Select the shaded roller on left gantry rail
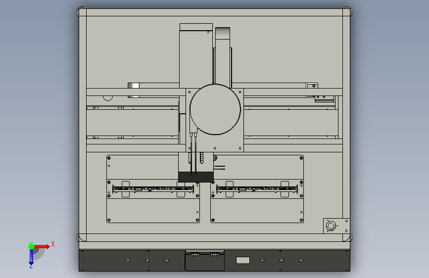The image size is (429, 278). pos(134,90)
